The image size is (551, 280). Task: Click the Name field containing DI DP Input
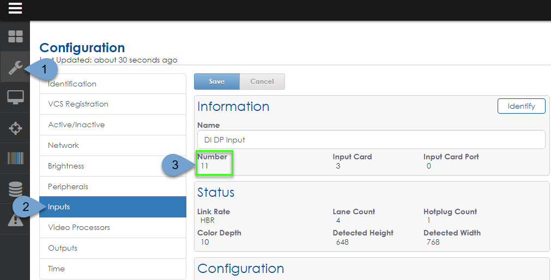[x=371, y=140]
